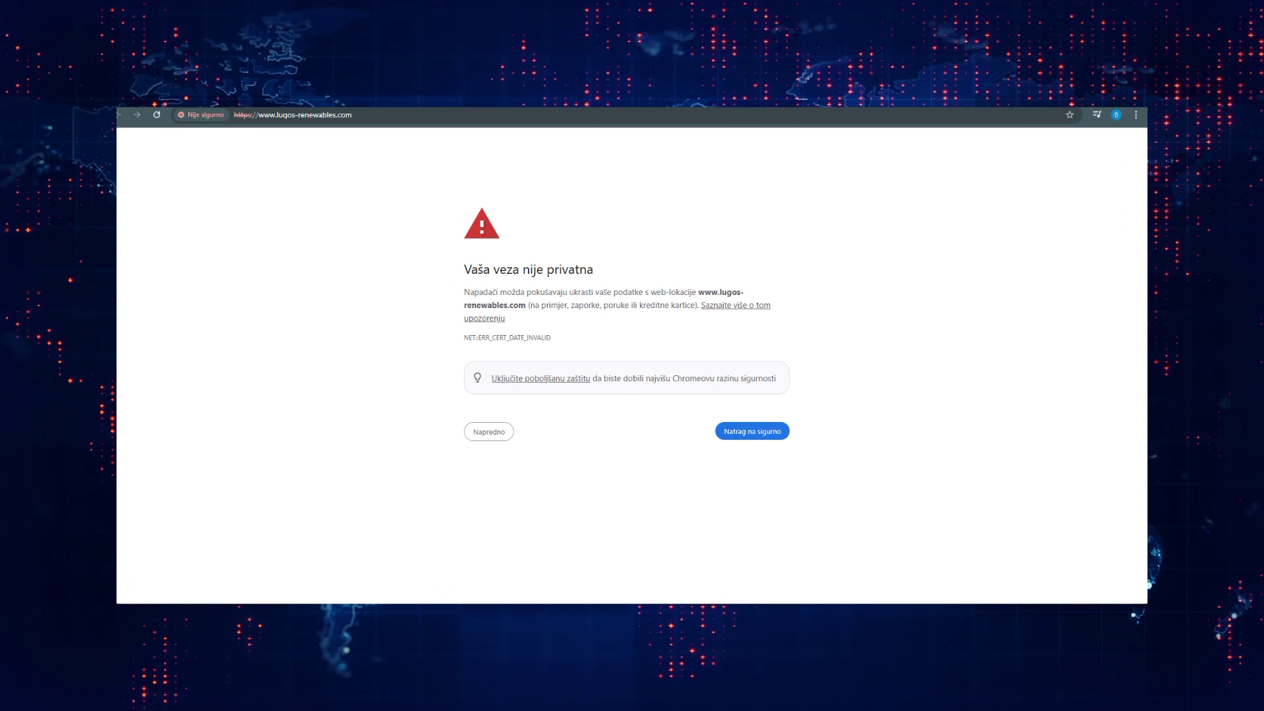
Task: Open the Chrome three-dot menu
Action: point(1136,115)
